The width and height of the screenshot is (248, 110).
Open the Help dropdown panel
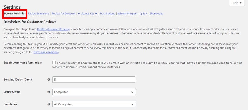(237, 3)
